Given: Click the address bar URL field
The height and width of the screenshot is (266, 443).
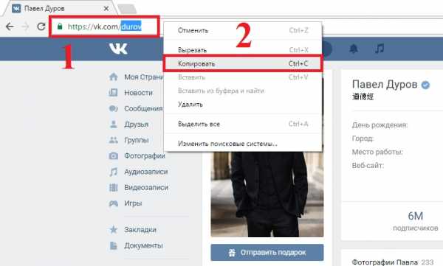Looking at the screenshot, I should (x=104, y=27).
